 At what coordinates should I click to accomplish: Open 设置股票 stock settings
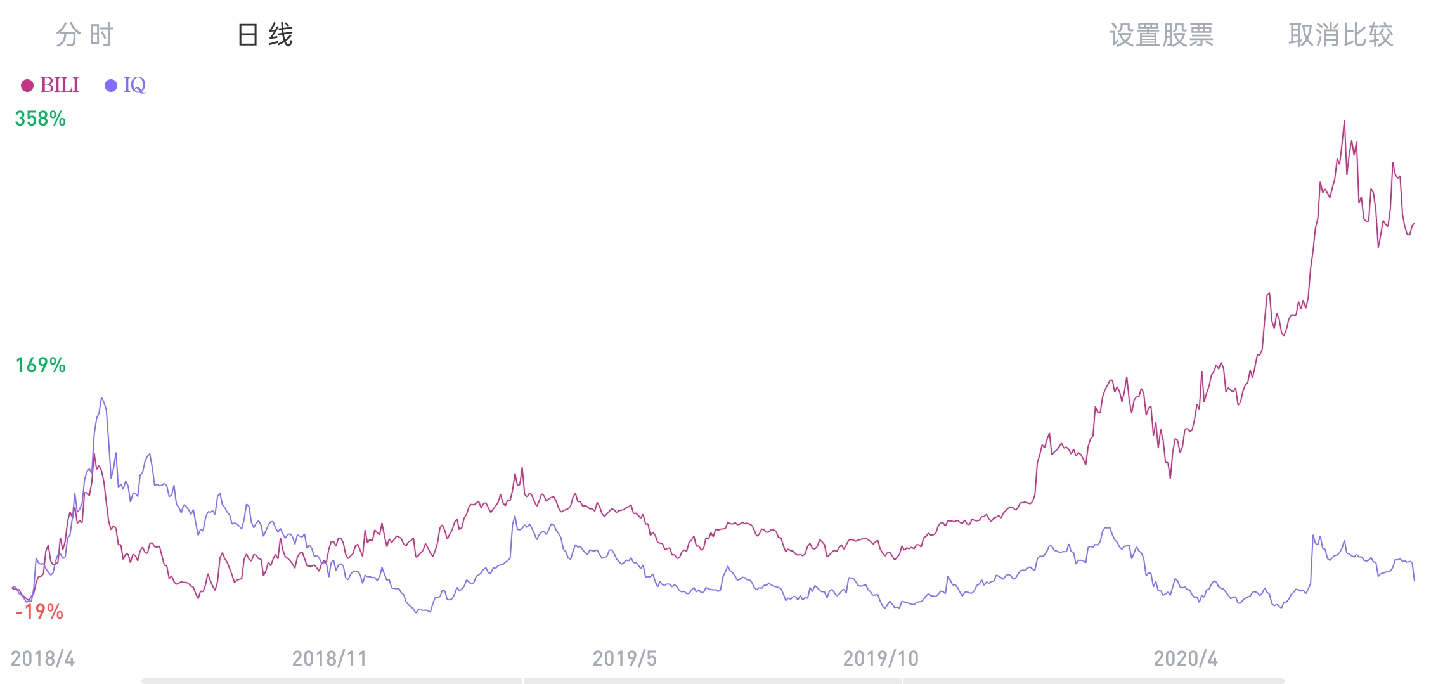pyautogui.click(x=1161, y=35)
